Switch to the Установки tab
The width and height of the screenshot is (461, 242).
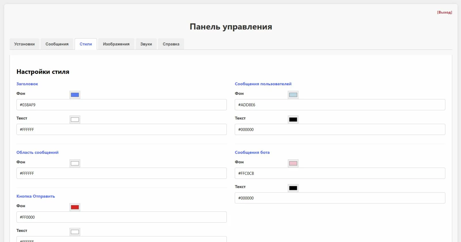pyautogui.click(x=24, y=44)
